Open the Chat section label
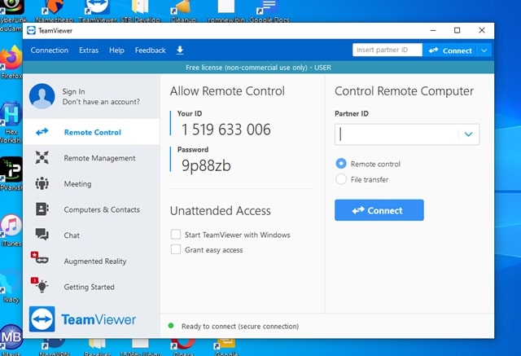The image size is (521, 356). [x=72, y=235]
